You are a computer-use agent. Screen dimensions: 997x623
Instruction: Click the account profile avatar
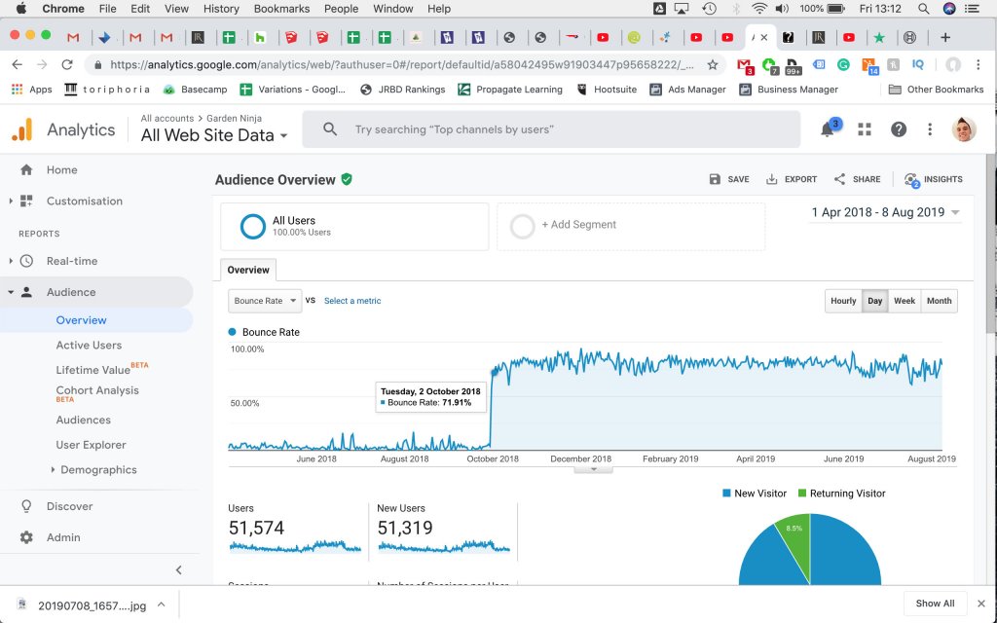tap(963, 129)
